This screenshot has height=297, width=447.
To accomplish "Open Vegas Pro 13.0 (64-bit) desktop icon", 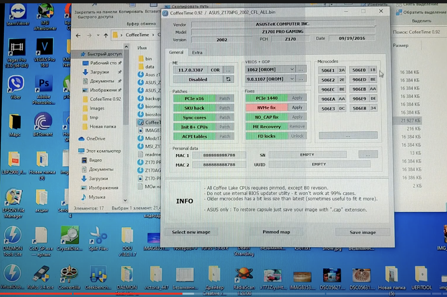I will point(16,53).
